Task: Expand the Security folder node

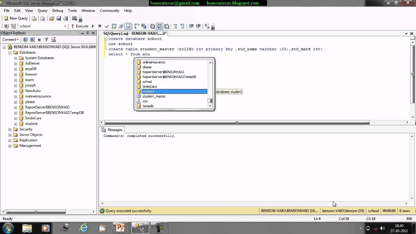Action: (10, 129)
